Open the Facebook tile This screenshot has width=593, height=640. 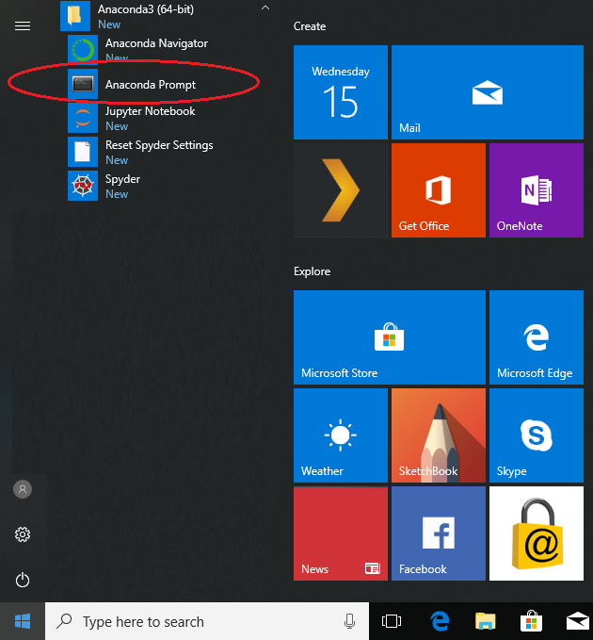tap(438, 533)
